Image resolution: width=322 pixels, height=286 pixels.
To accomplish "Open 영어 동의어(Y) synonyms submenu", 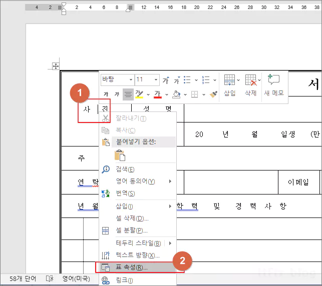I will pos(138,181).
